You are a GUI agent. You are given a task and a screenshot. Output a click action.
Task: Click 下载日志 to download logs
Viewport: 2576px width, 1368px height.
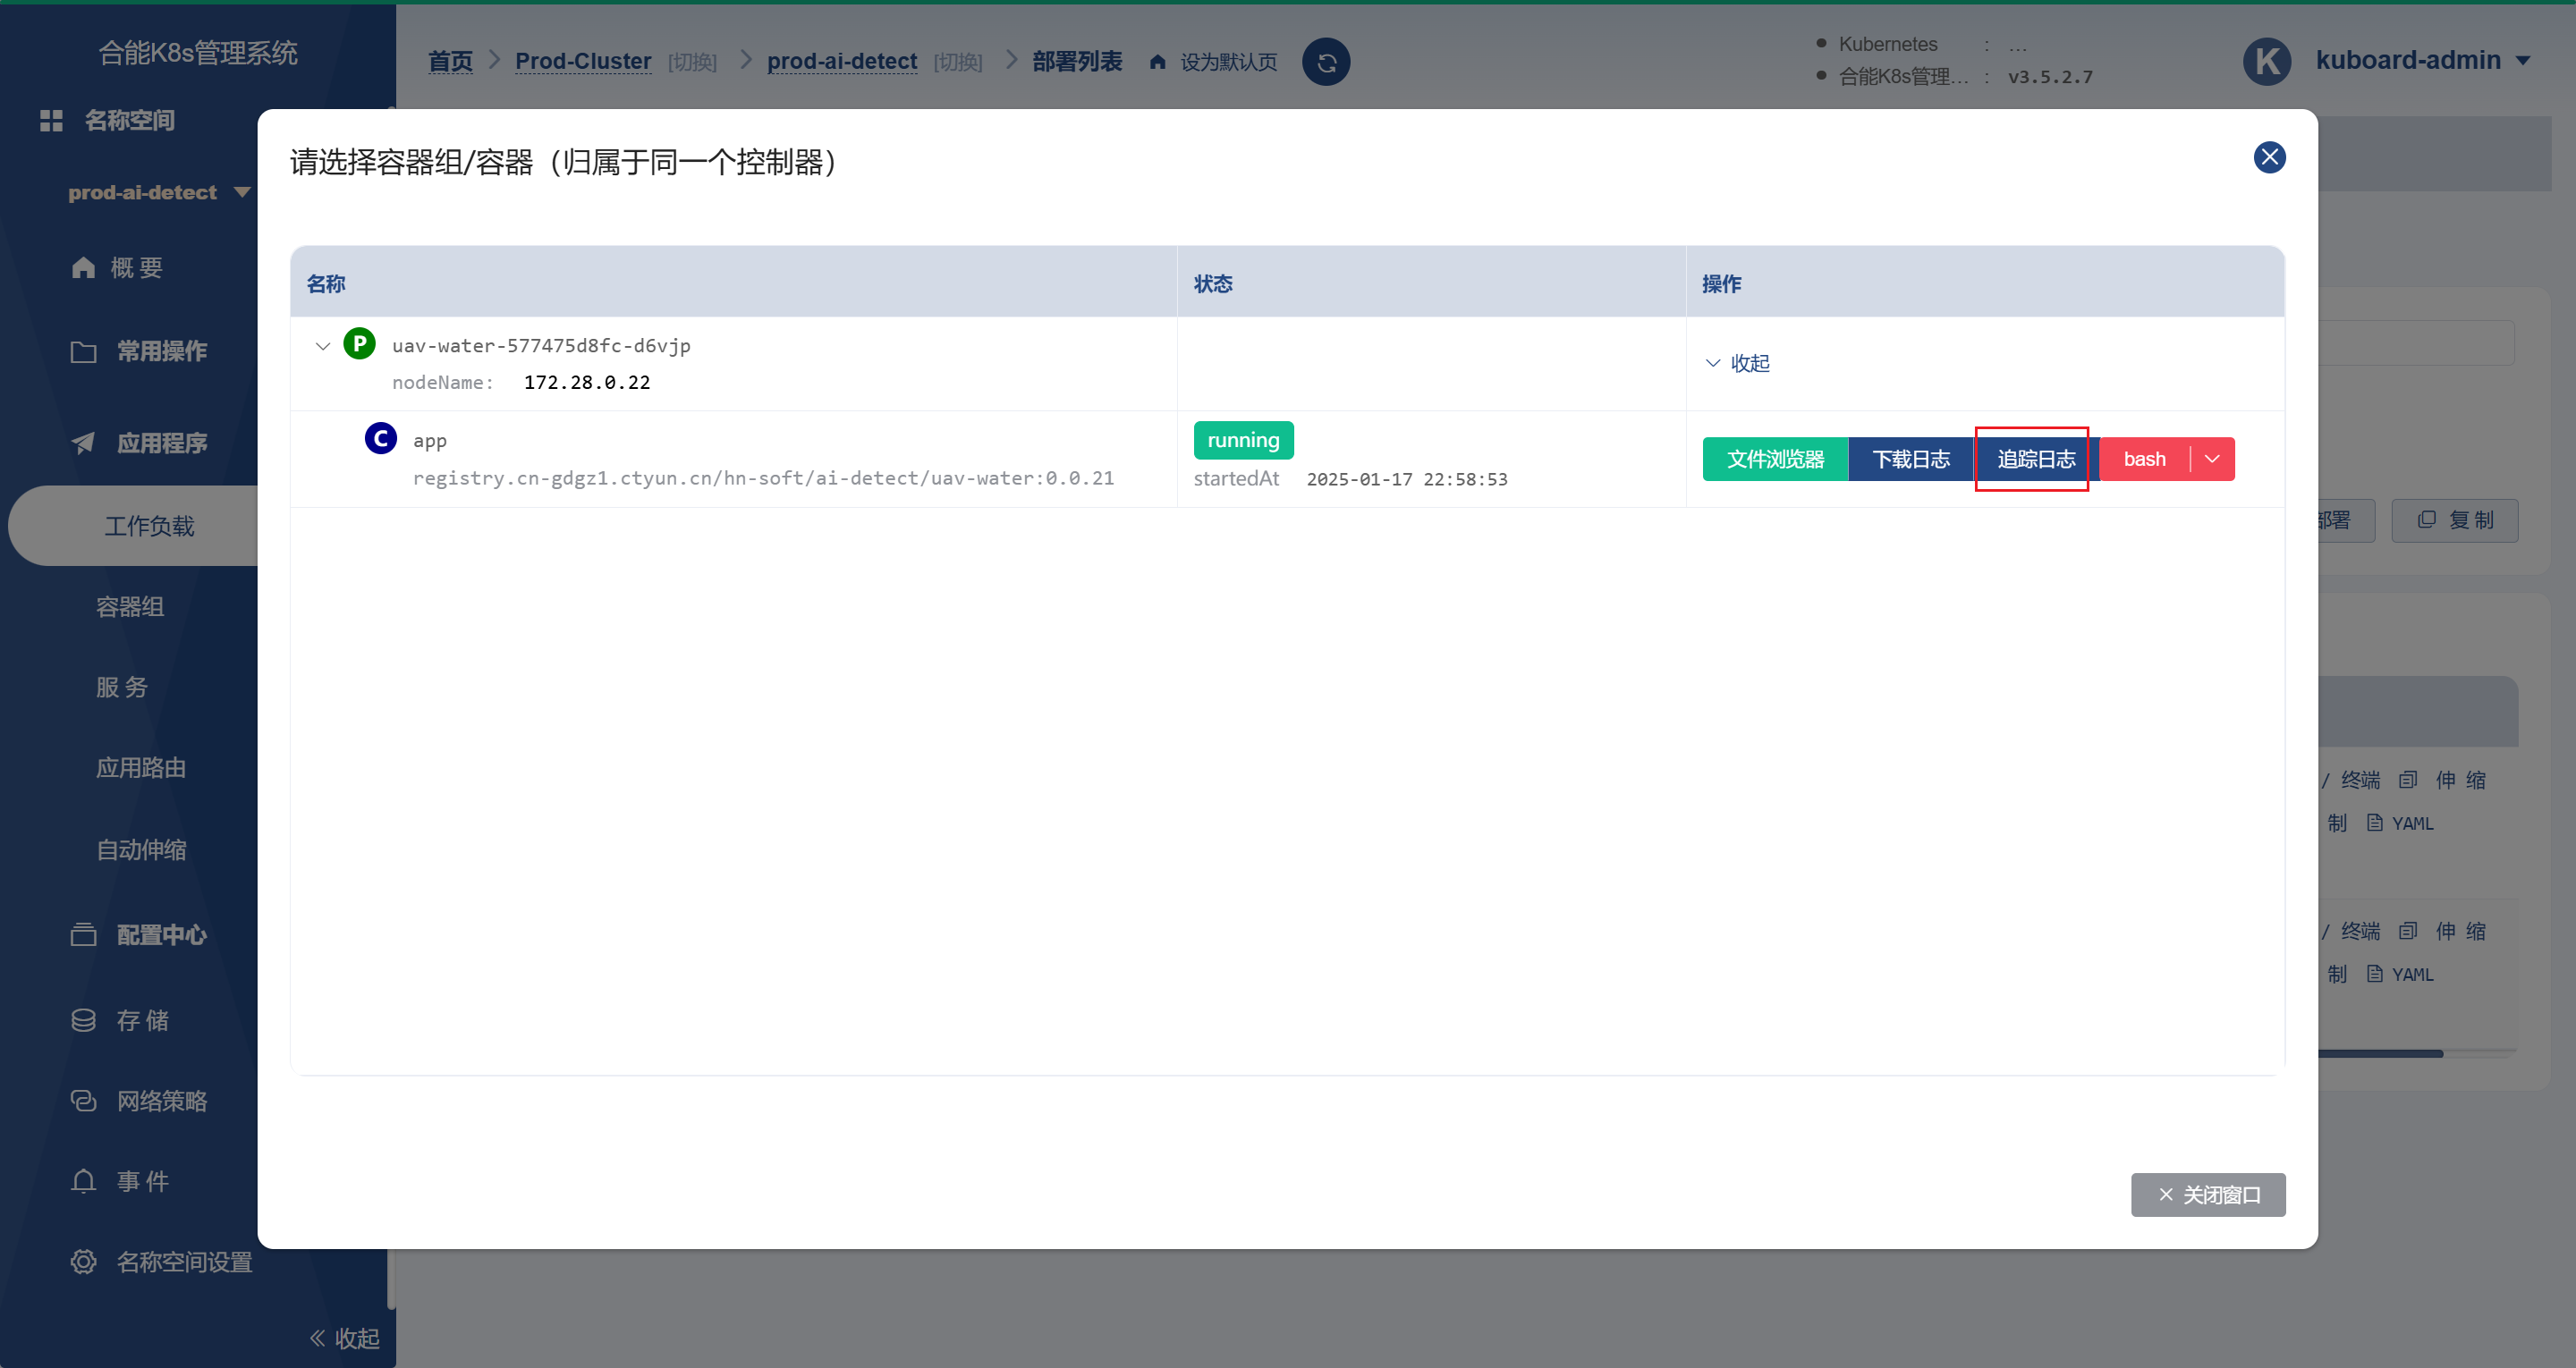tap(1911, 459)
